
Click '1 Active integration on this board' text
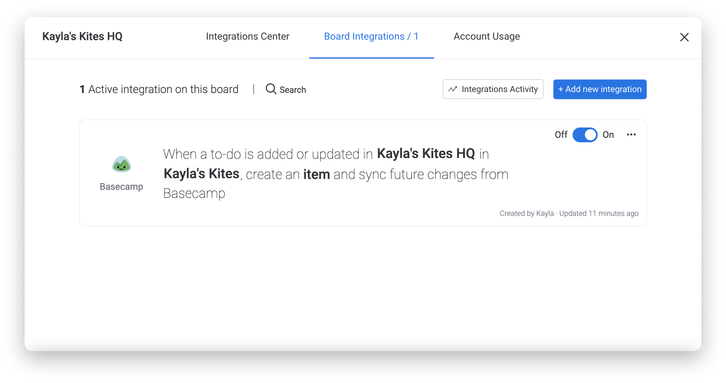click(159, 89)
